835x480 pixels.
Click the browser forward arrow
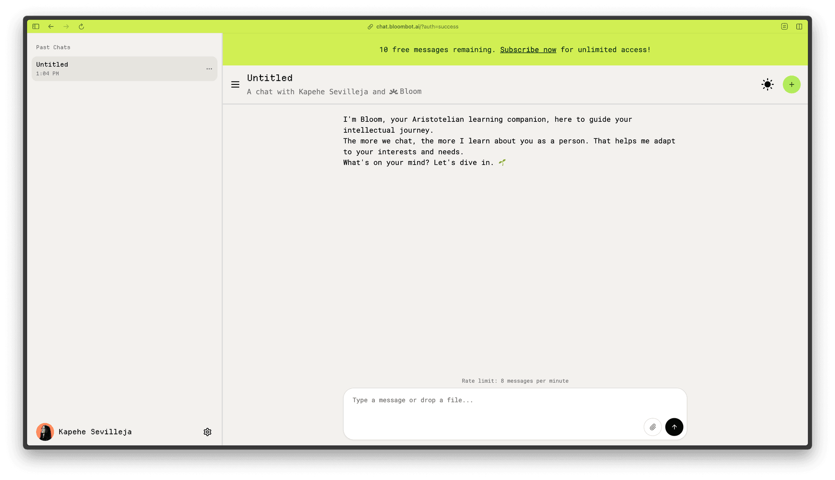(x=66, y=27)
